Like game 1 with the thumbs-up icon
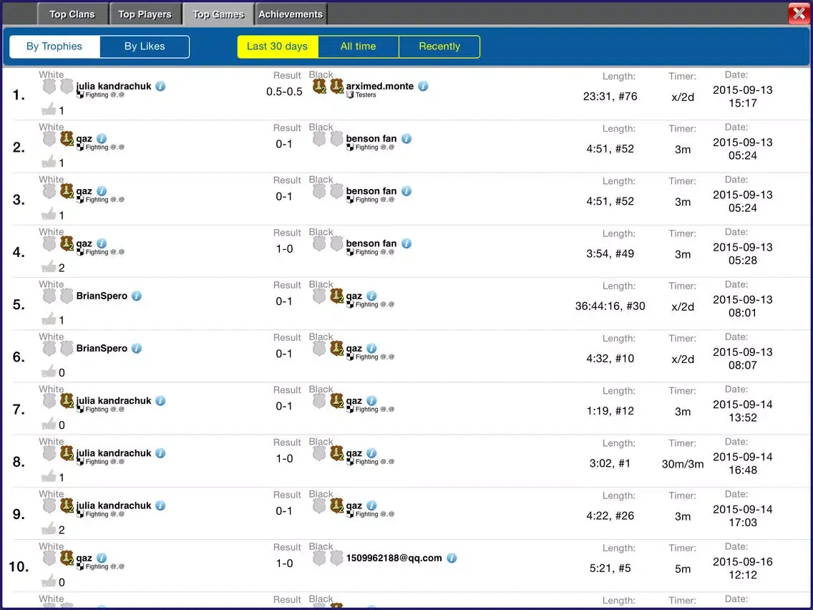Screen dimensions: 813x610 click(x=49, y=109)
